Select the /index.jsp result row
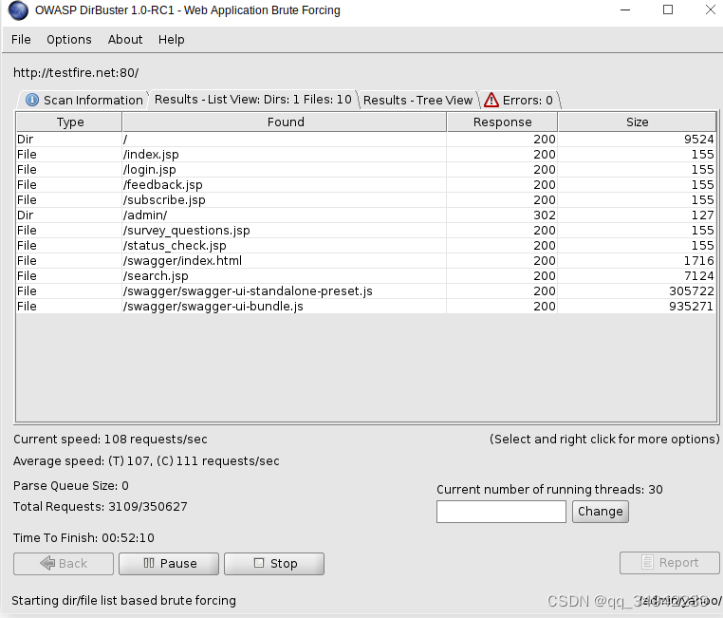723x618 pixels. click(365, 155)
